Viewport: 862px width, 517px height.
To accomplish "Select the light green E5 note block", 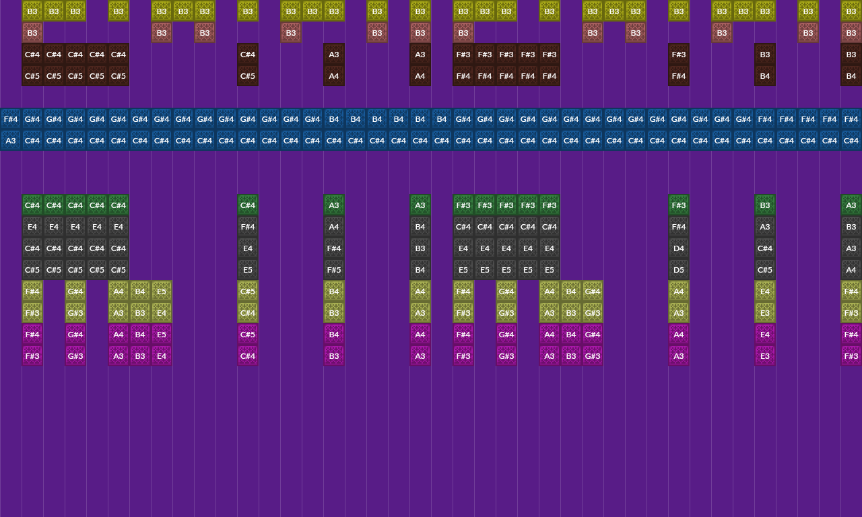I will 162,291.
